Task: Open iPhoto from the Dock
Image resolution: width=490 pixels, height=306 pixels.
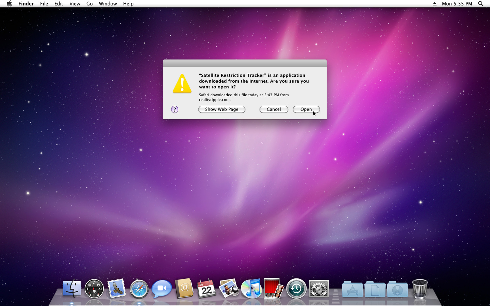Action: point(229,289)
